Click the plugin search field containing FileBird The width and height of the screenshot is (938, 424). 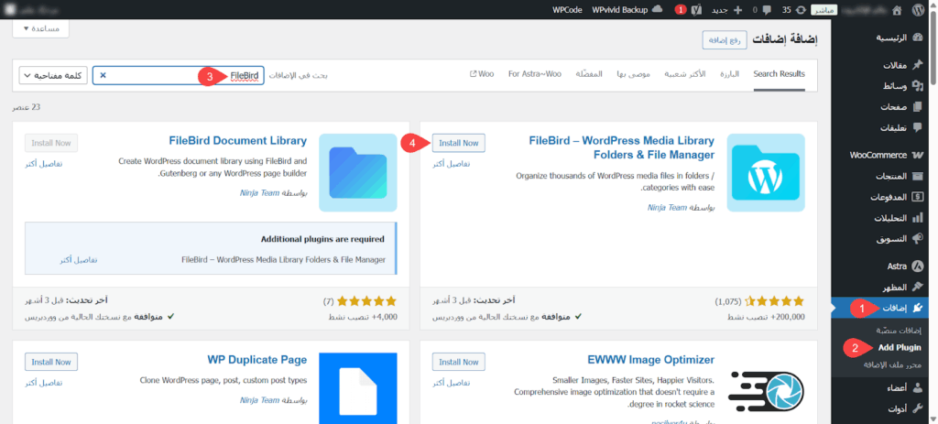click(x=179, y=76)
